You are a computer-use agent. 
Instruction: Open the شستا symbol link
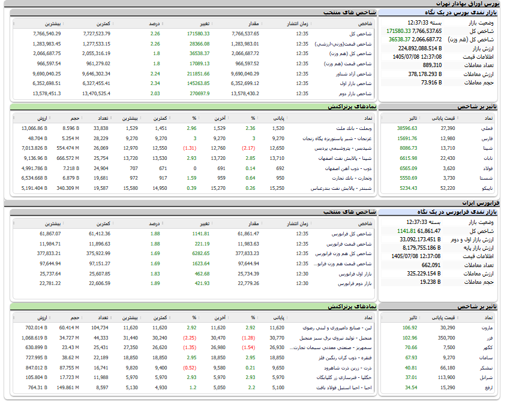pos(487,178)
